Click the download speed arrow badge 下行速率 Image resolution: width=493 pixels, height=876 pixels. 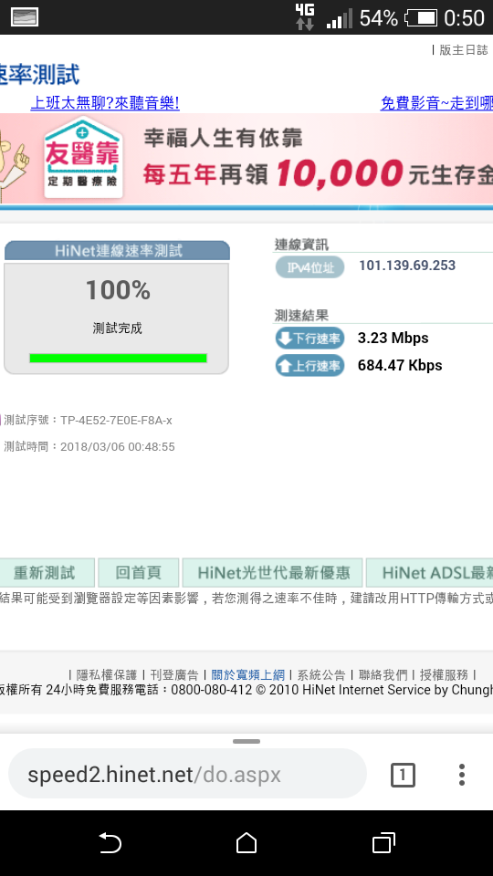(x=309, y=339)
